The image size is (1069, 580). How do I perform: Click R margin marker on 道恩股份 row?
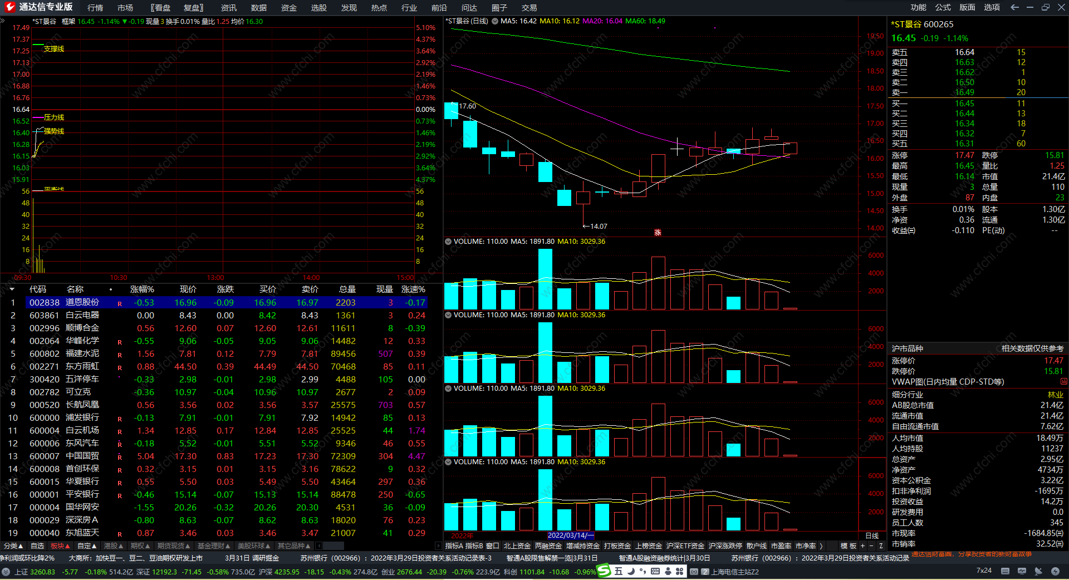coord(120,304)
